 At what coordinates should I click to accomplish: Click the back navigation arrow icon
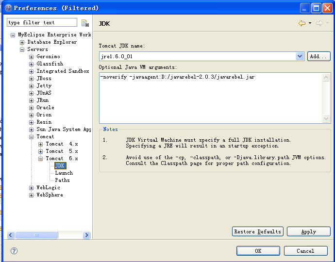(x=302, y=23)
